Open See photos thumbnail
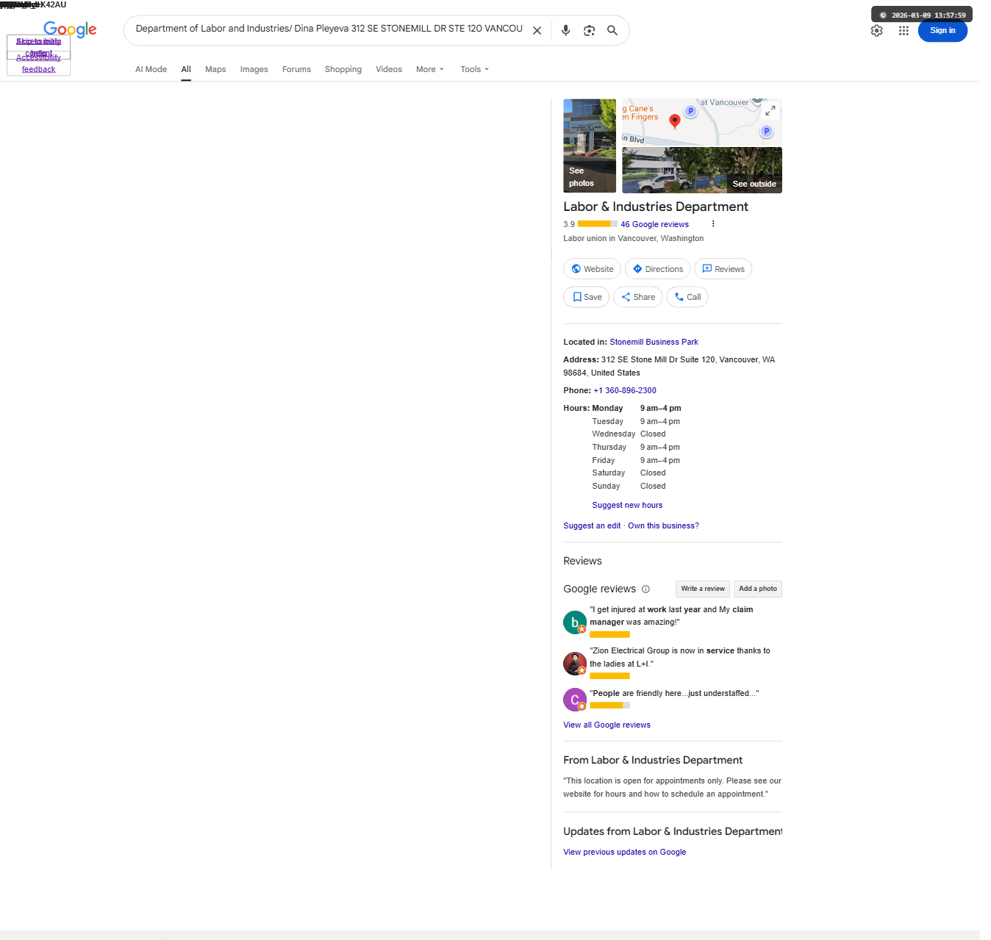The height and width of the screenshot is (940, 991). pos(590,146)
